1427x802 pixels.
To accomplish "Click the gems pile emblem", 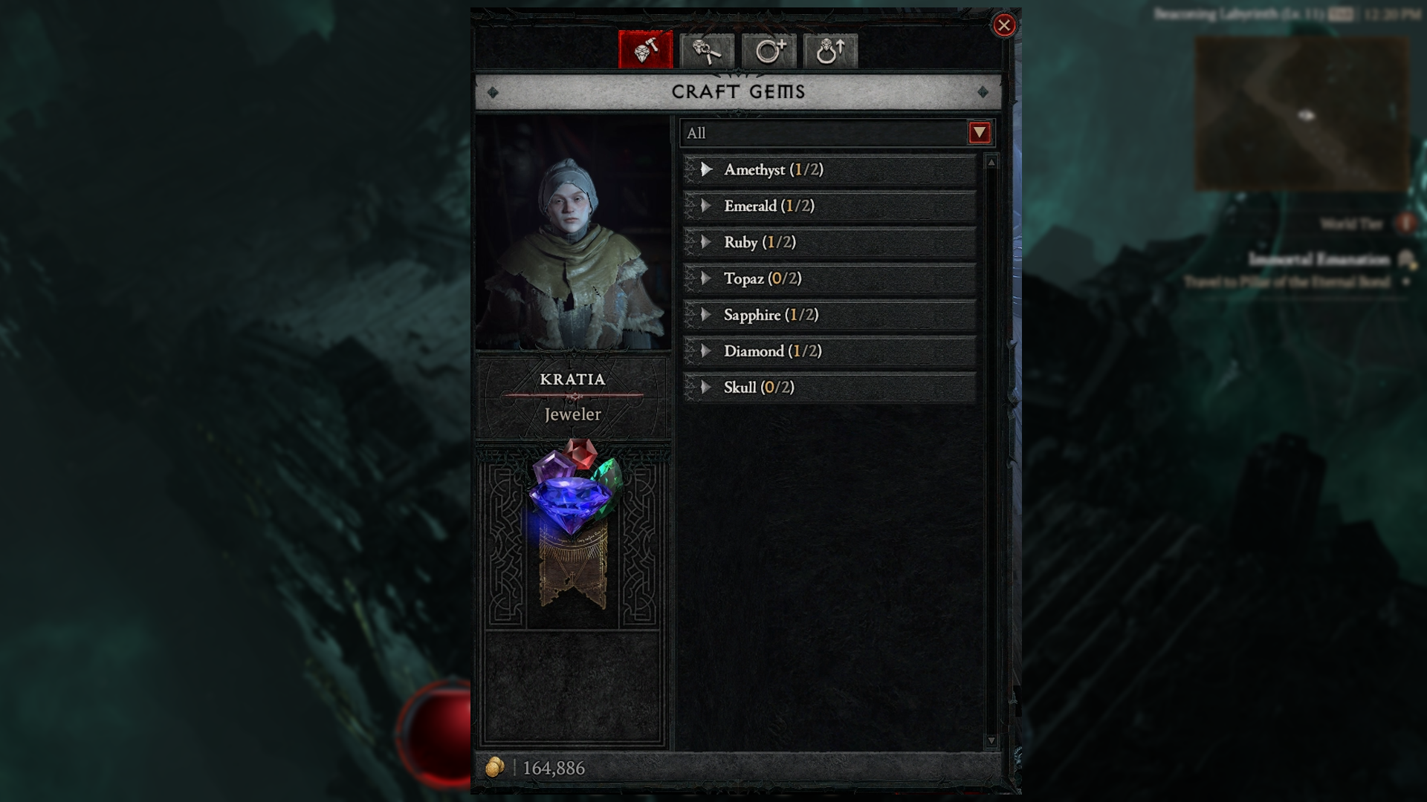I will (573, 486).
